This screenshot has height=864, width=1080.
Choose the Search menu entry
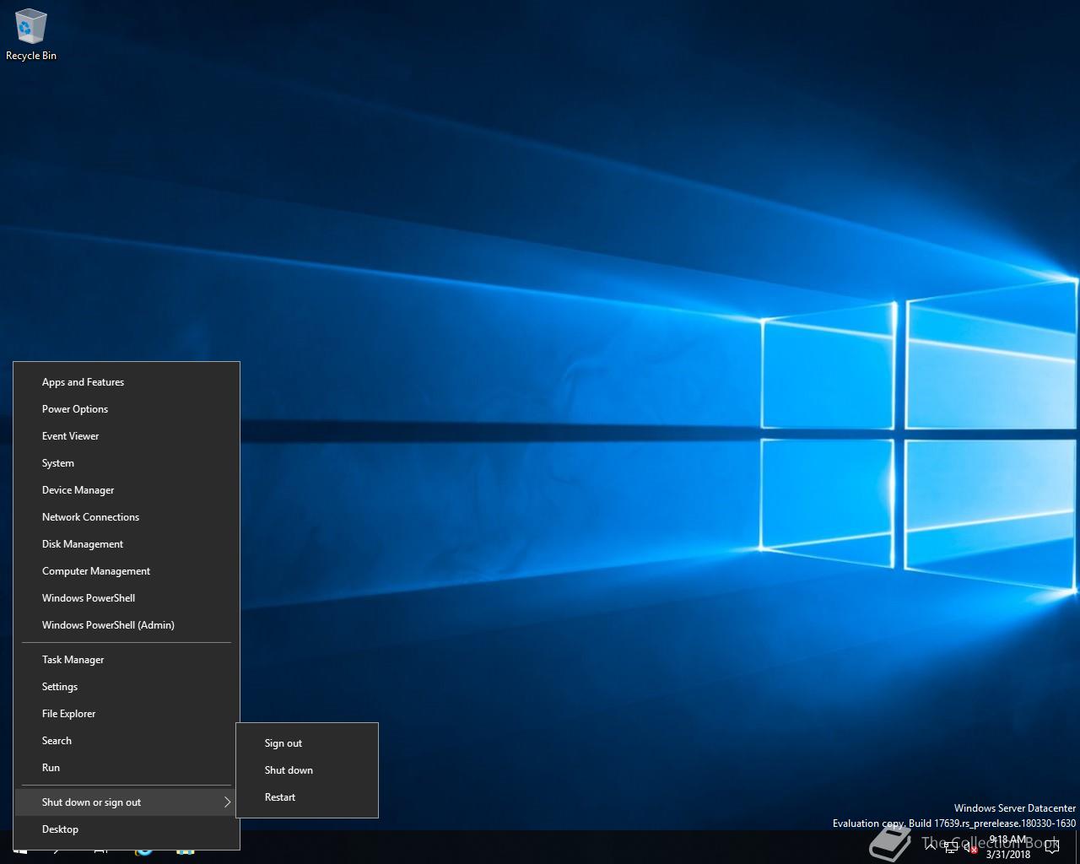click(x=127, y=741)
